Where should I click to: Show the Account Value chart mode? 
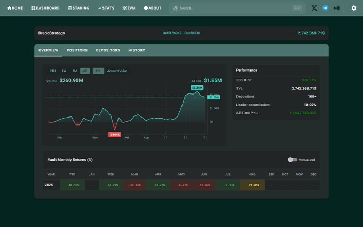click(117, 71)
